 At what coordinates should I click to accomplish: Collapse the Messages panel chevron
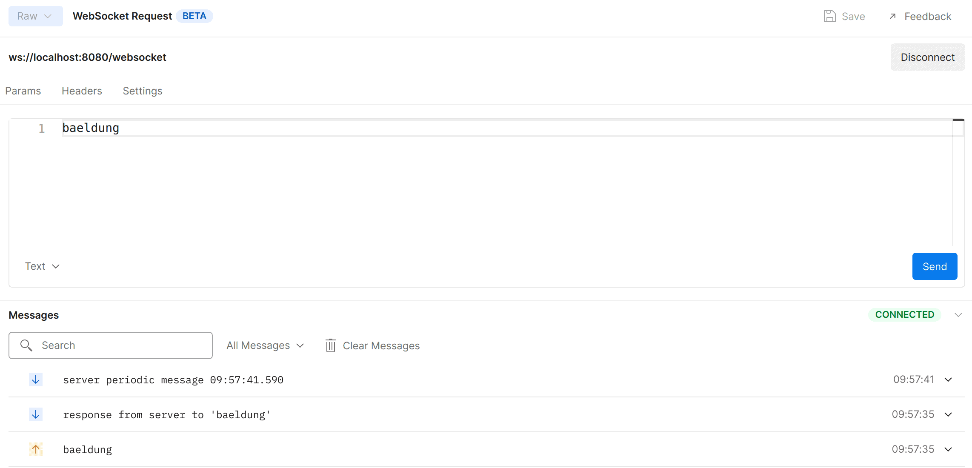(x=958, y=315)
